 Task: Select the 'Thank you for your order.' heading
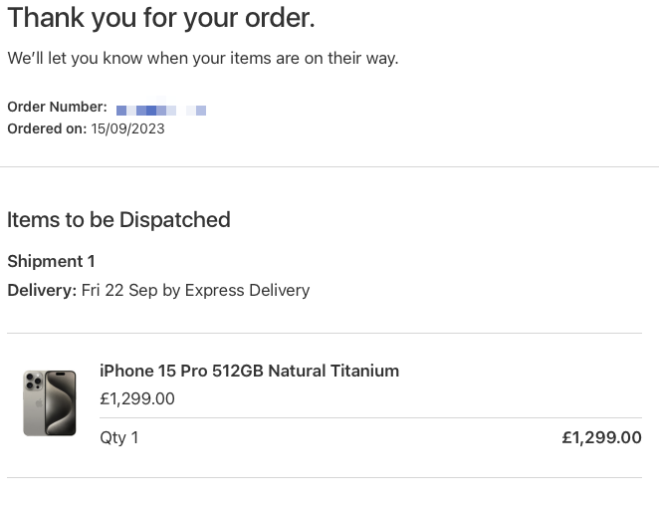161,18
